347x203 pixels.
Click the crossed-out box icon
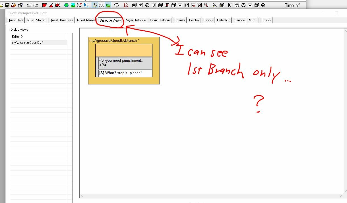[x=200, y=5]
